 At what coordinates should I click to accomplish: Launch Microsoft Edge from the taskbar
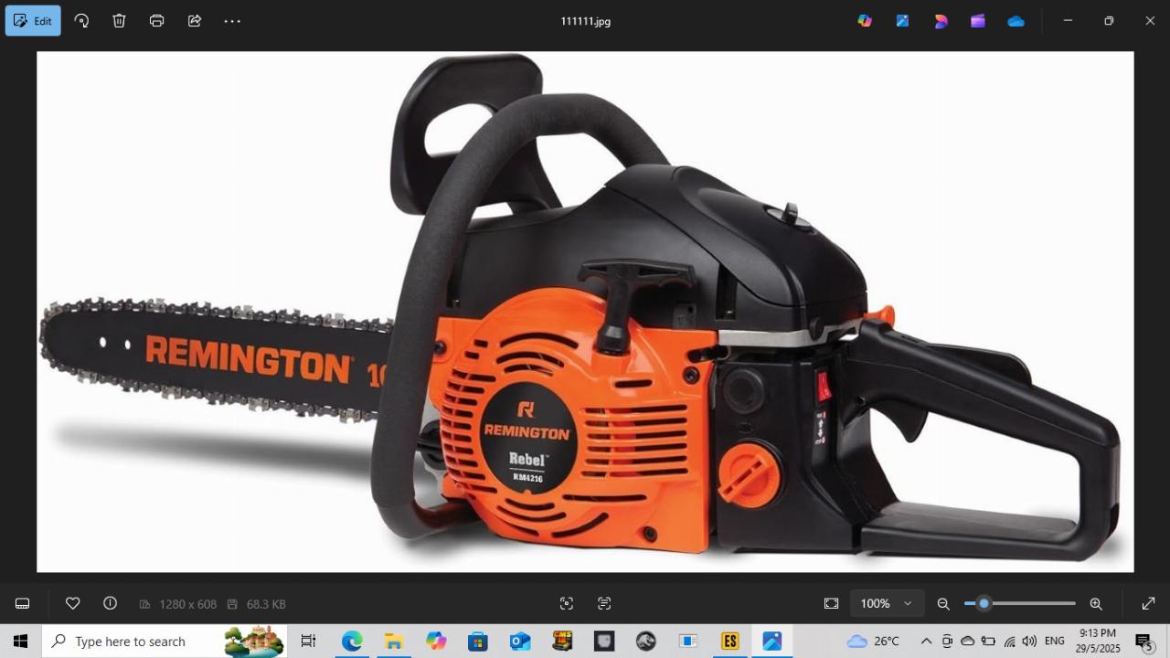(x=352, y=642)
